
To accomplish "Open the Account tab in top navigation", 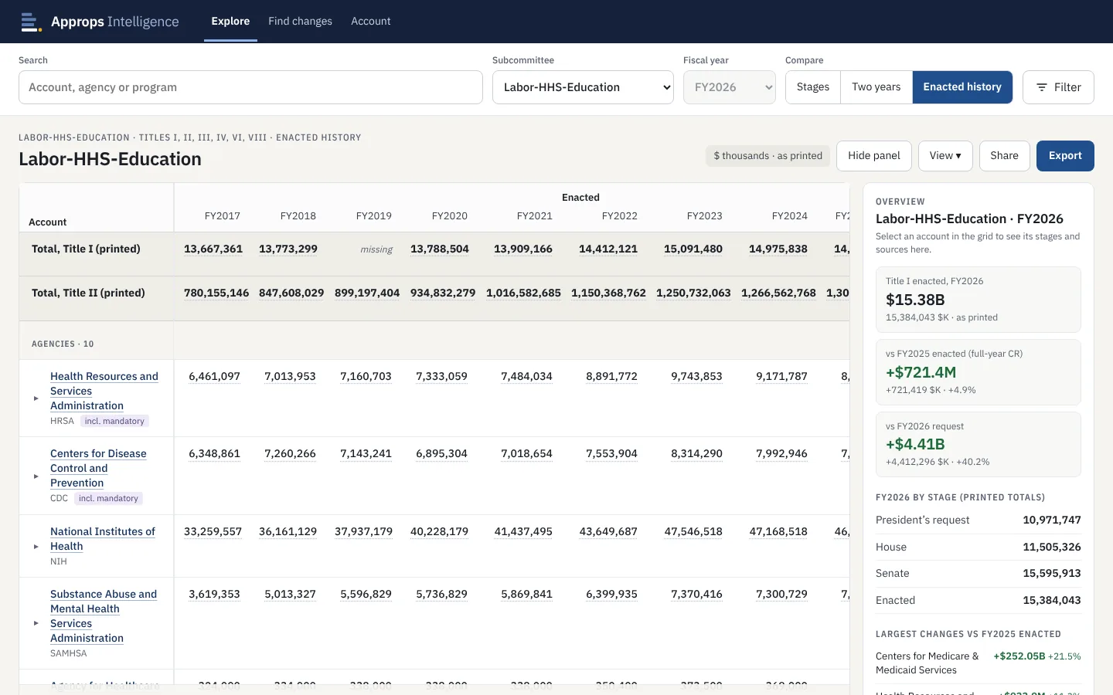I will click(x=371, y=22).
